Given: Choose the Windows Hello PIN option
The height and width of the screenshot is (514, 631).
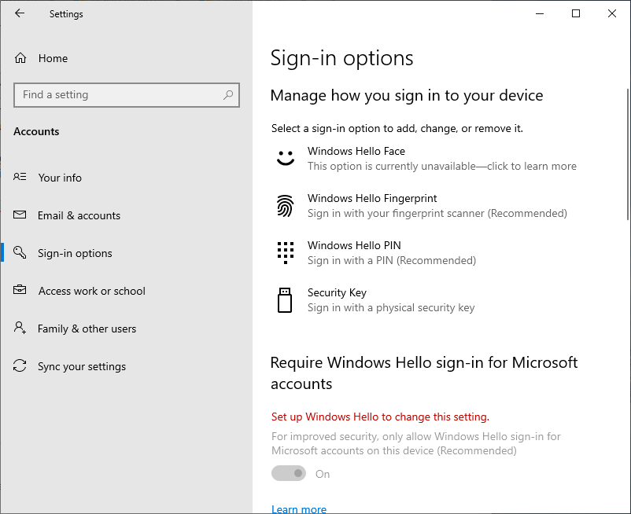Looking at the screenshot, I should click(x=354, y=245).
